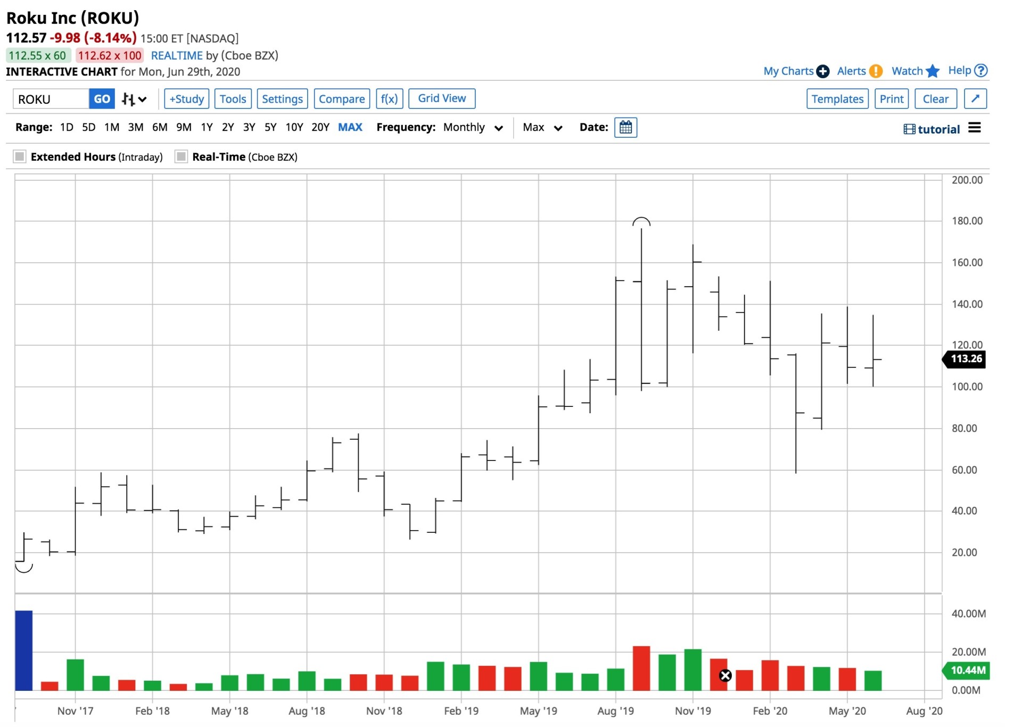This screenshot has height=727, width=1022.
Task: Click the ROKU symbol input field
Action: coord(51,99)
